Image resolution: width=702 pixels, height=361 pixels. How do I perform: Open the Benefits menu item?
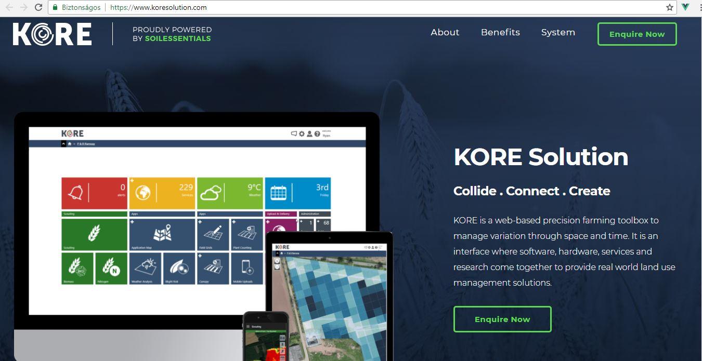(x=500, y=32)
